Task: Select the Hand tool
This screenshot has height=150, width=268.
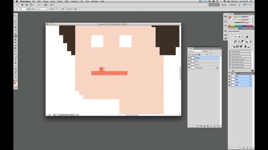Action: point(15,75)
